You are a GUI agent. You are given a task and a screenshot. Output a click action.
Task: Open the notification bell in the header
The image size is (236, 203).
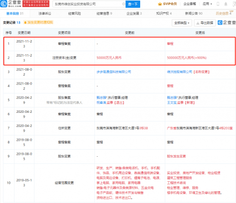pyautogui.click(x=226, y=4)
